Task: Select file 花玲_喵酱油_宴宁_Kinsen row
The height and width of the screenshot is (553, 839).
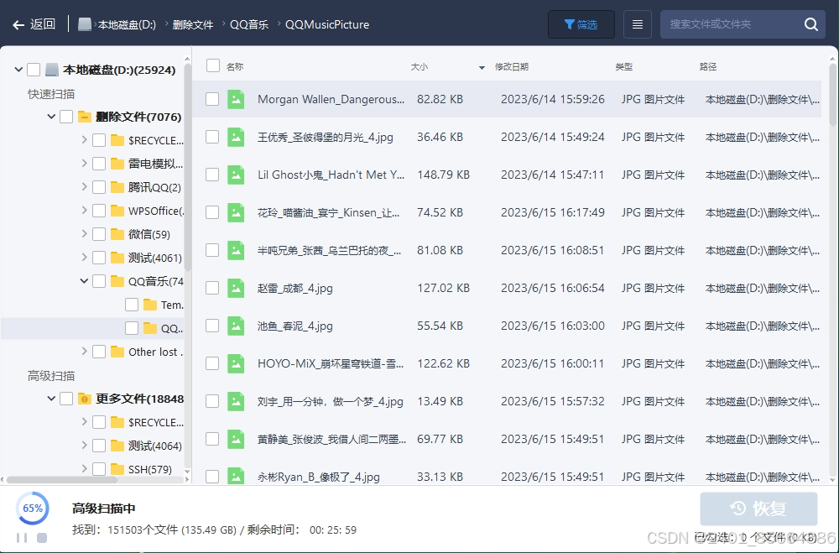Action: point(507,212)
